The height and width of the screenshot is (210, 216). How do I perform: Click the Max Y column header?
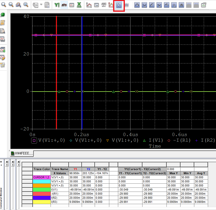(173, 173)
